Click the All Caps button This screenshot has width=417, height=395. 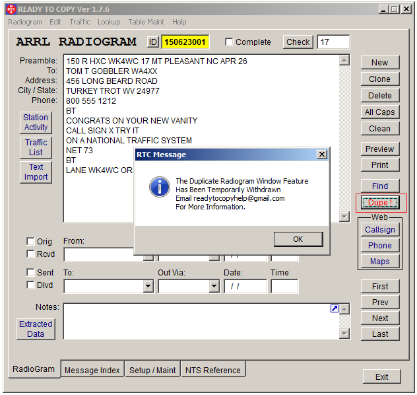click(x=380, y=112)
